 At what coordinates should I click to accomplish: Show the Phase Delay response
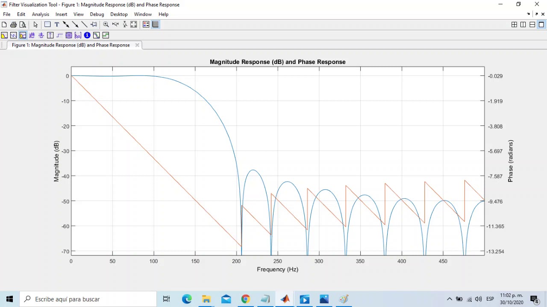coord(41,35)
